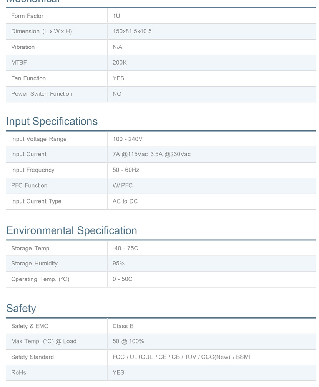Click the 'Power Switch Function' label
This screenshot has height=387, width=319.
click(42, 94)
